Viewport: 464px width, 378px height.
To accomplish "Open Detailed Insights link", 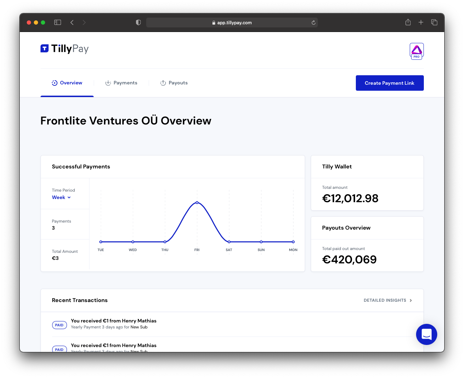I will pyautogui.click(x=388, y=300).
